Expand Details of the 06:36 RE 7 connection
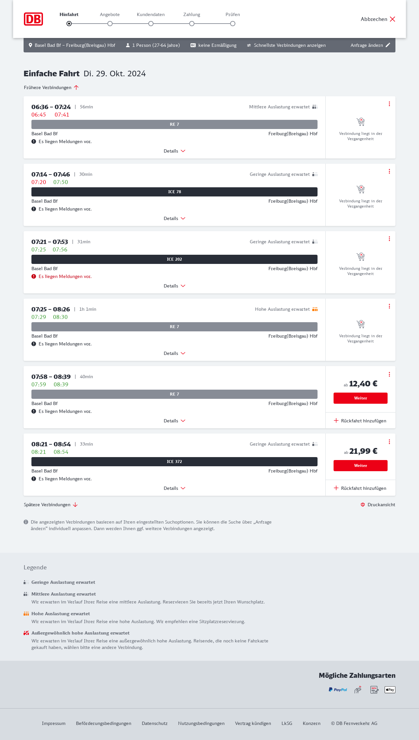 pos(174,151)
